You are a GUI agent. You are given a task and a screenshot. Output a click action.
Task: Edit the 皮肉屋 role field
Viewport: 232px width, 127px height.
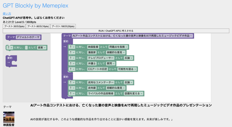(92, 88)
